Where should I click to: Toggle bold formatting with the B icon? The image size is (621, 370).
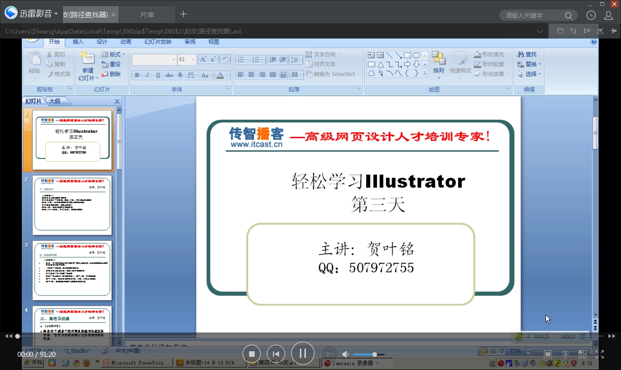click(136, 75)
